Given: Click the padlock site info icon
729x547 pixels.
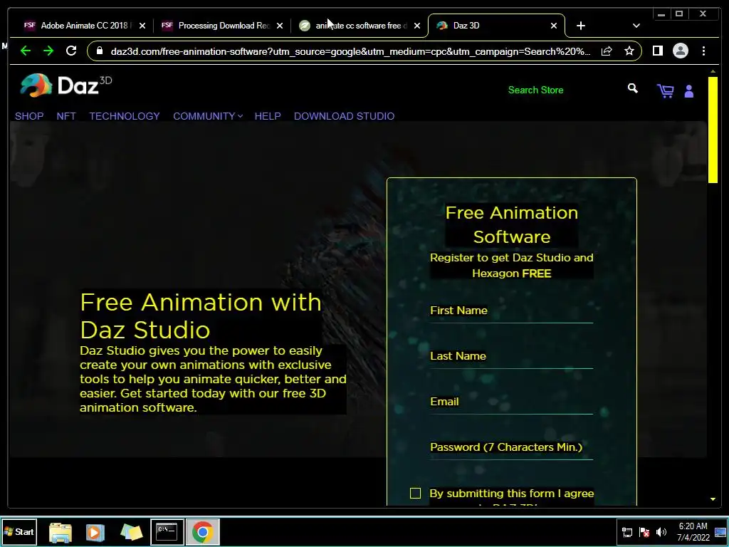Looking at the screenshot, I should (x=100, y=51).
